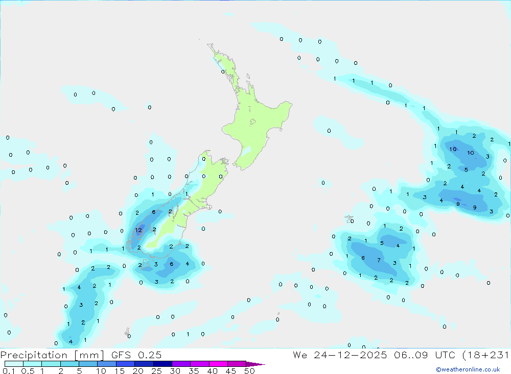Screen dimensions: 511x374
Task: Select the 45–50 mm legend swatch
Action: [237, 364]
